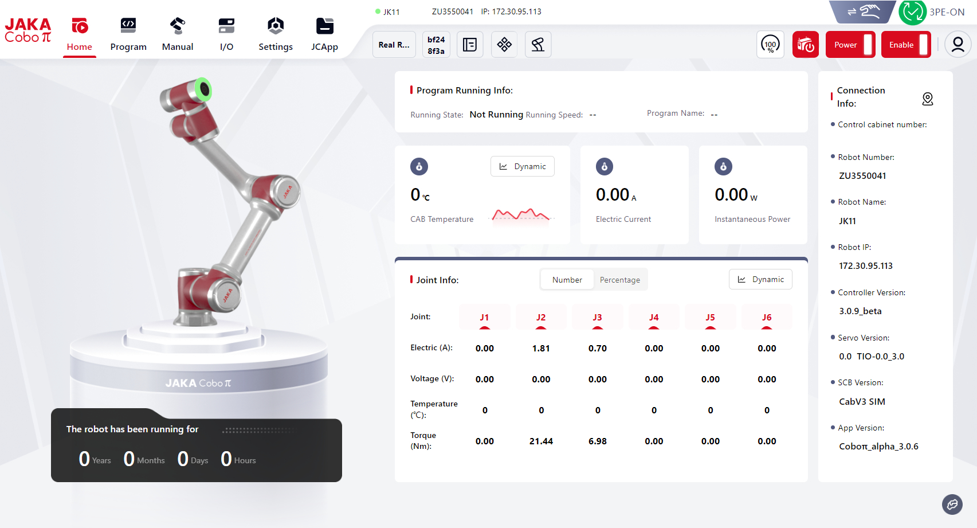Switch joint info to Percentage view
The image size is (977, 528).
click(x=619, y=280)
